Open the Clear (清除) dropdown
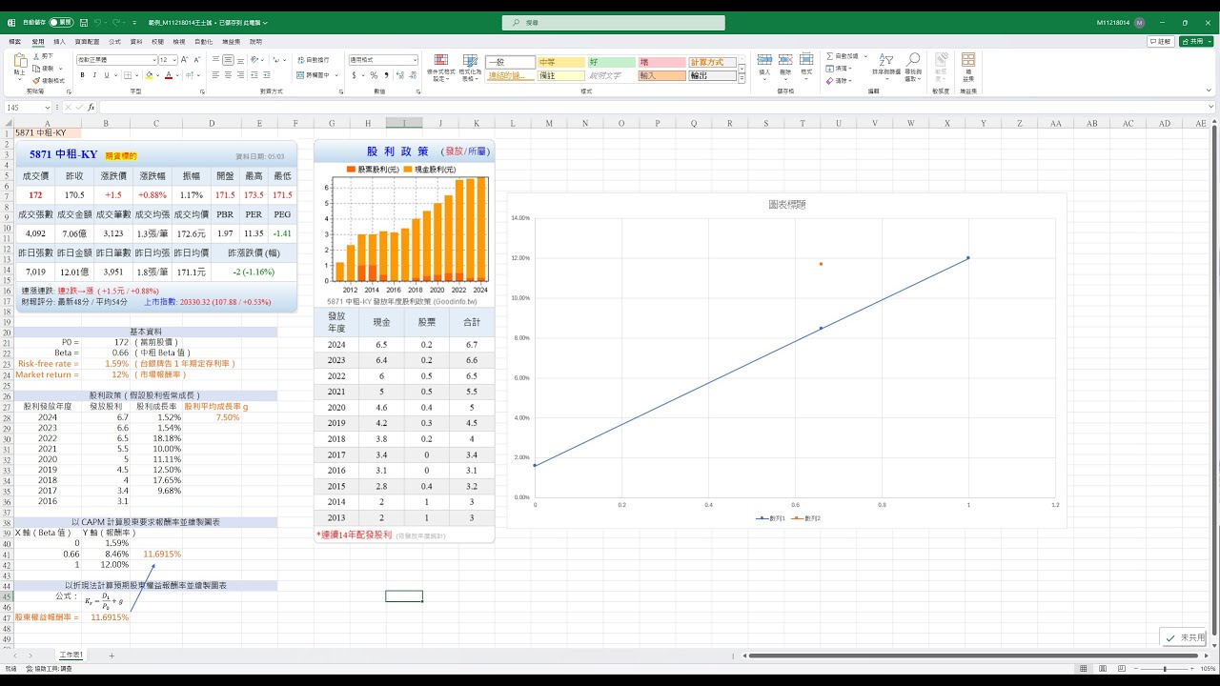Image resolution: width=1220 pixels, height=686 pixels. [x=839, y=81]
